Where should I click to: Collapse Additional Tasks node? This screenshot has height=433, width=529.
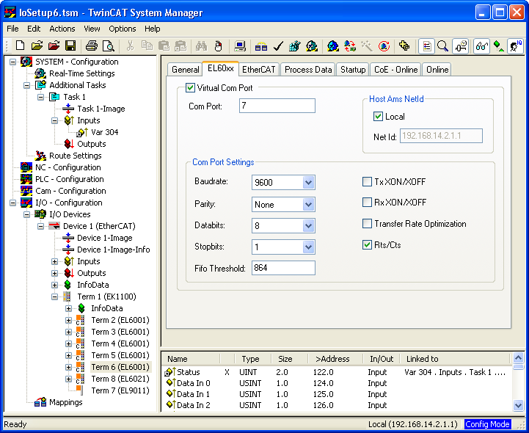(26, 85)
